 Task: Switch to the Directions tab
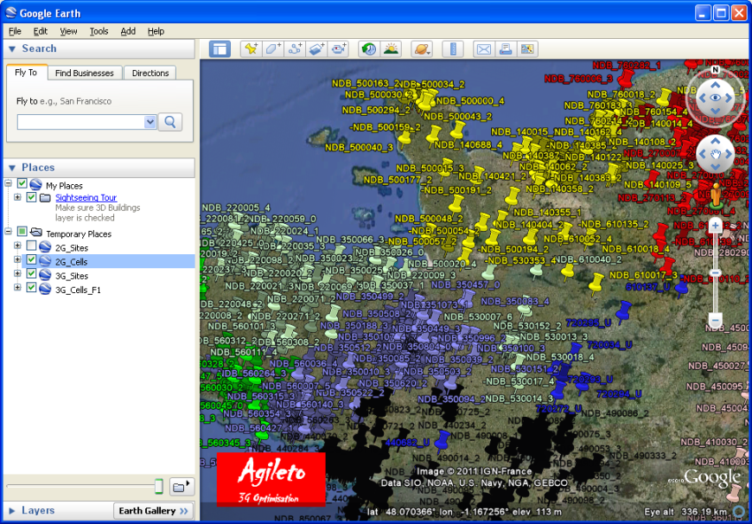point(150,73)
